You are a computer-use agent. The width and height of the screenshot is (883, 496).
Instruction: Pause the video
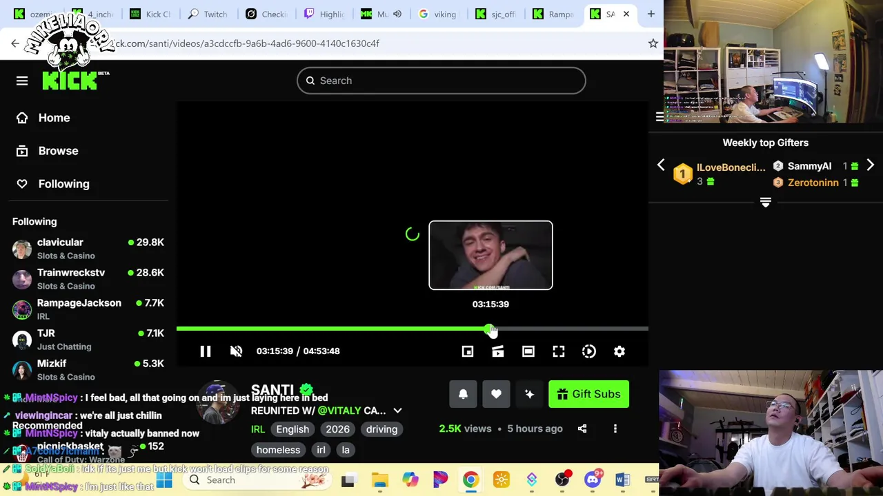coord(206,351)
